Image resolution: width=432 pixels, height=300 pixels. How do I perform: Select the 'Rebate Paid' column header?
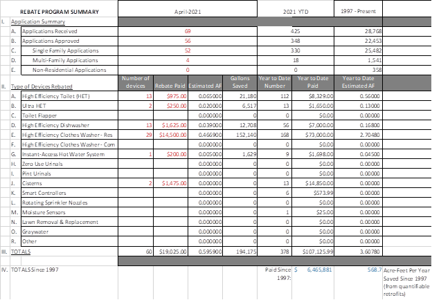coord(170,86)
